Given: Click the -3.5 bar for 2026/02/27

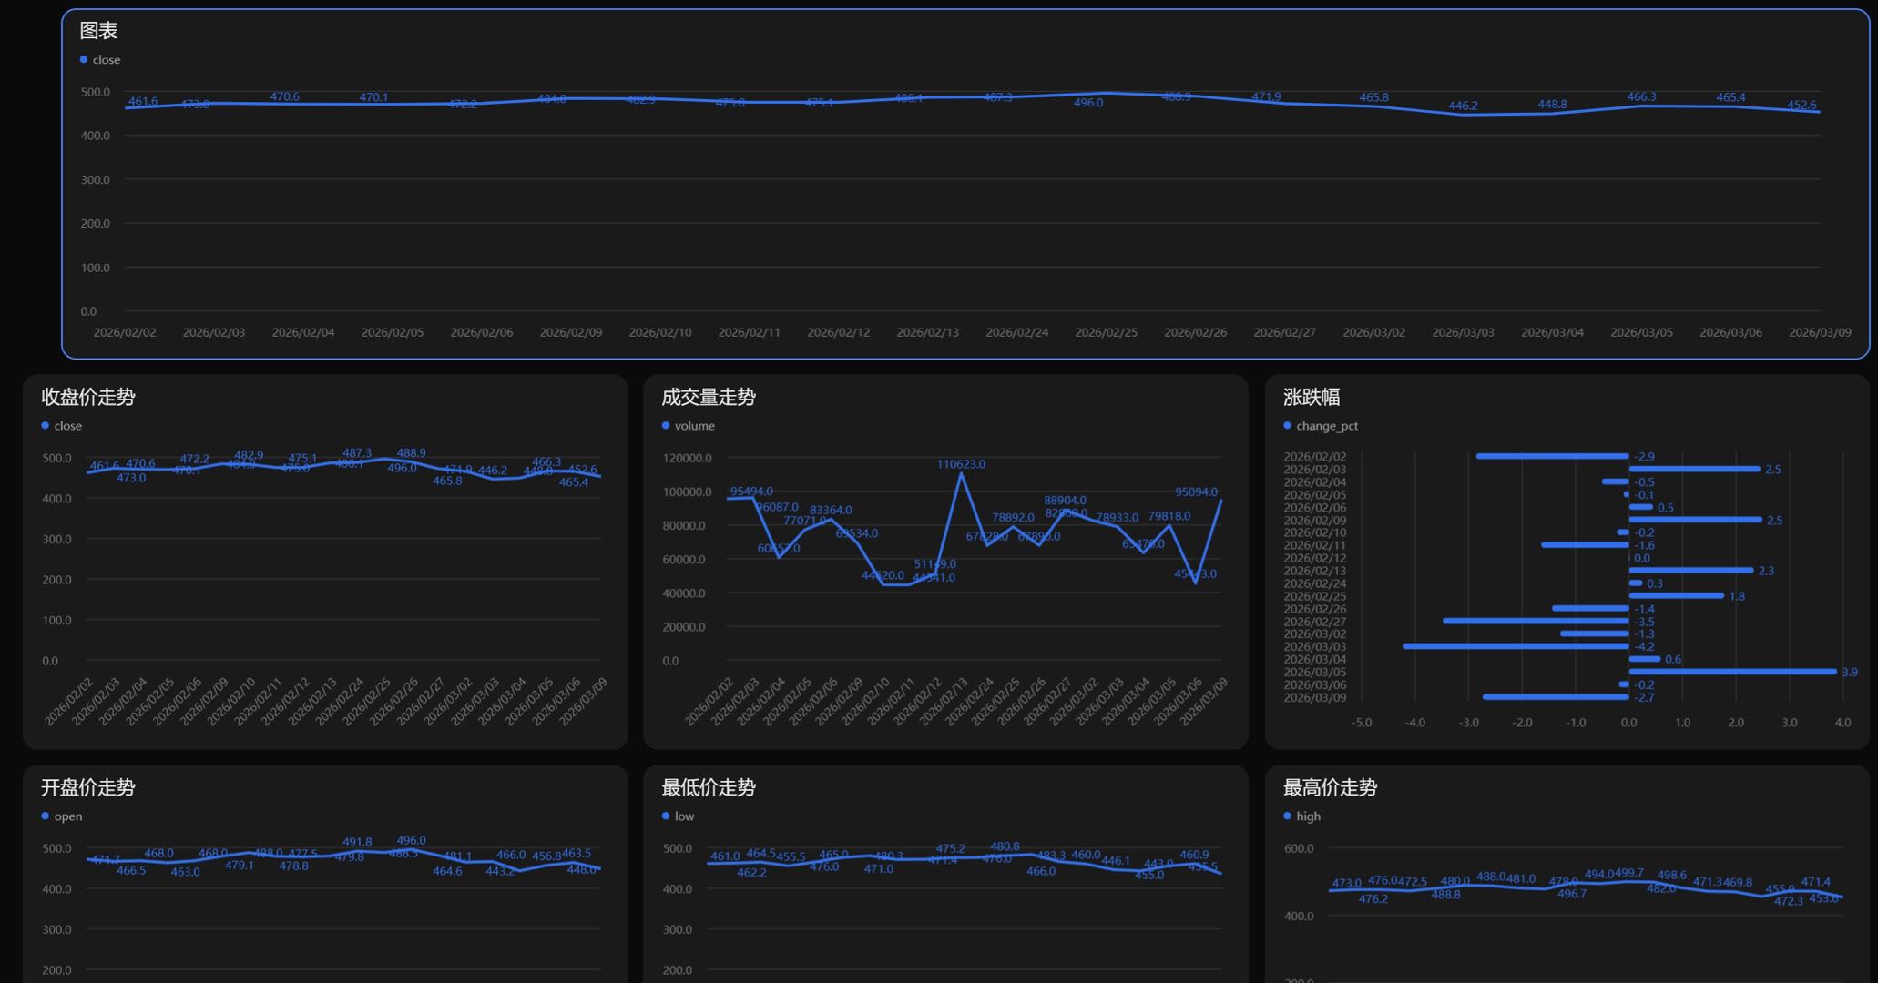Looking at the screenshot, I should point(1536,621).
